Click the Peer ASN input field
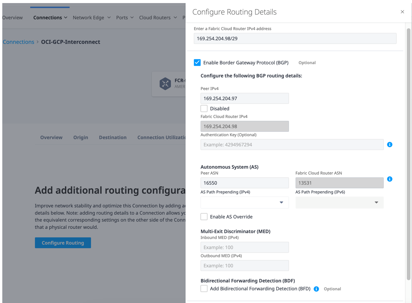 [x=244, y=183]
